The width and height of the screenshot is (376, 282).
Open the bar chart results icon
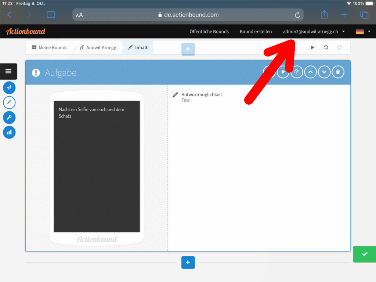point(9,132)
